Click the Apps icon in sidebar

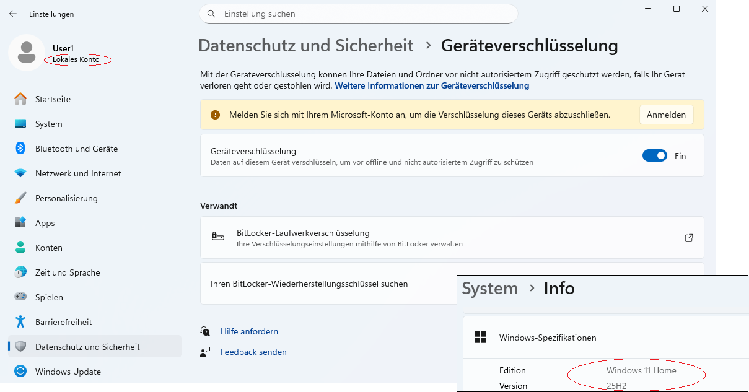point(20,223)
